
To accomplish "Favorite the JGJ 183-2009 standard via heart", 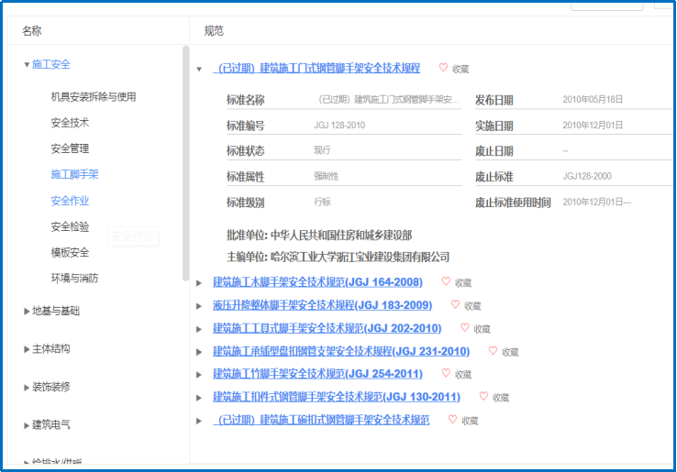I will 456,305.
